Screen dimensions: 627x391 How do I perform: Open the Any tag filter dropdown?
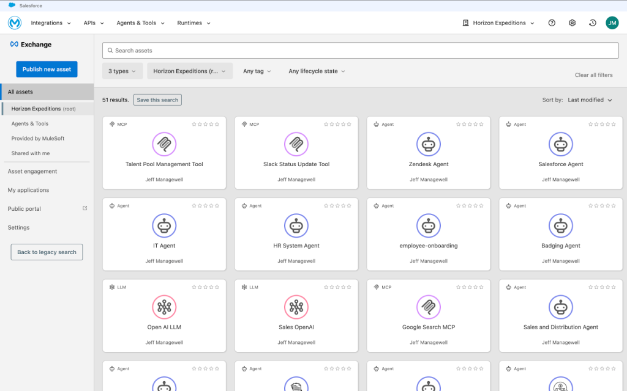click(257, 71)
